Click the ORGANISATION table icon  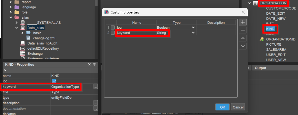click(256, 3)
